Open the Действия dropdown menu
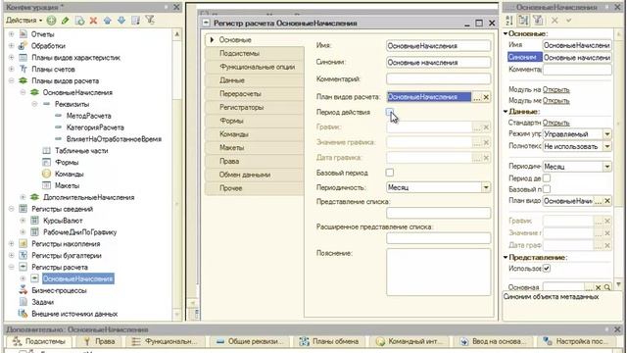Image resolution: width=627 pixels, height=353 pixels. (x=24, y=20)
